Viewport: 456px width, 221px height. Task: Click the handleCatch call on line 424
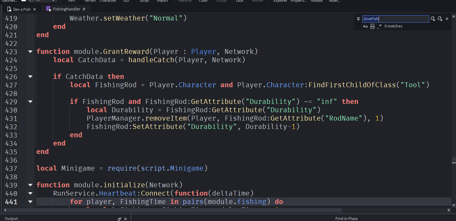(151, 60)
